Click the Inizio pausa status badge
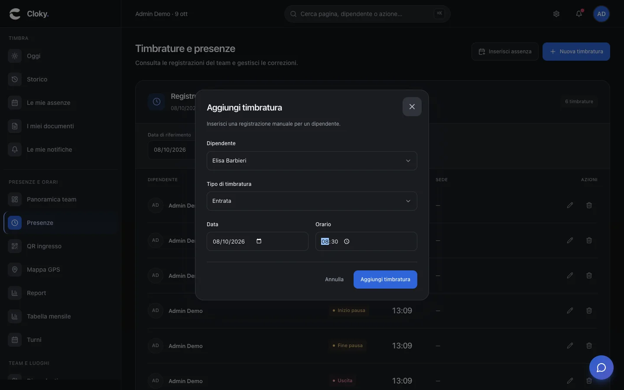This screenshot has height=390, width=624. tap(349, 311)
